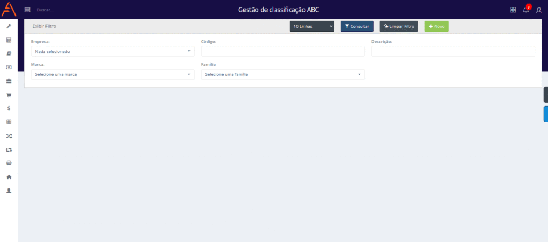Open the briefcase icon in the sidebar

point(9,81)
